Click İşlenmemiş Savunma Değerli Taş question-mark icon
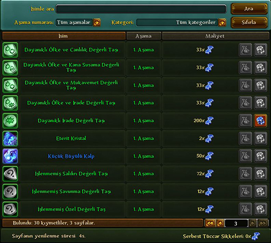 (11, 191)
